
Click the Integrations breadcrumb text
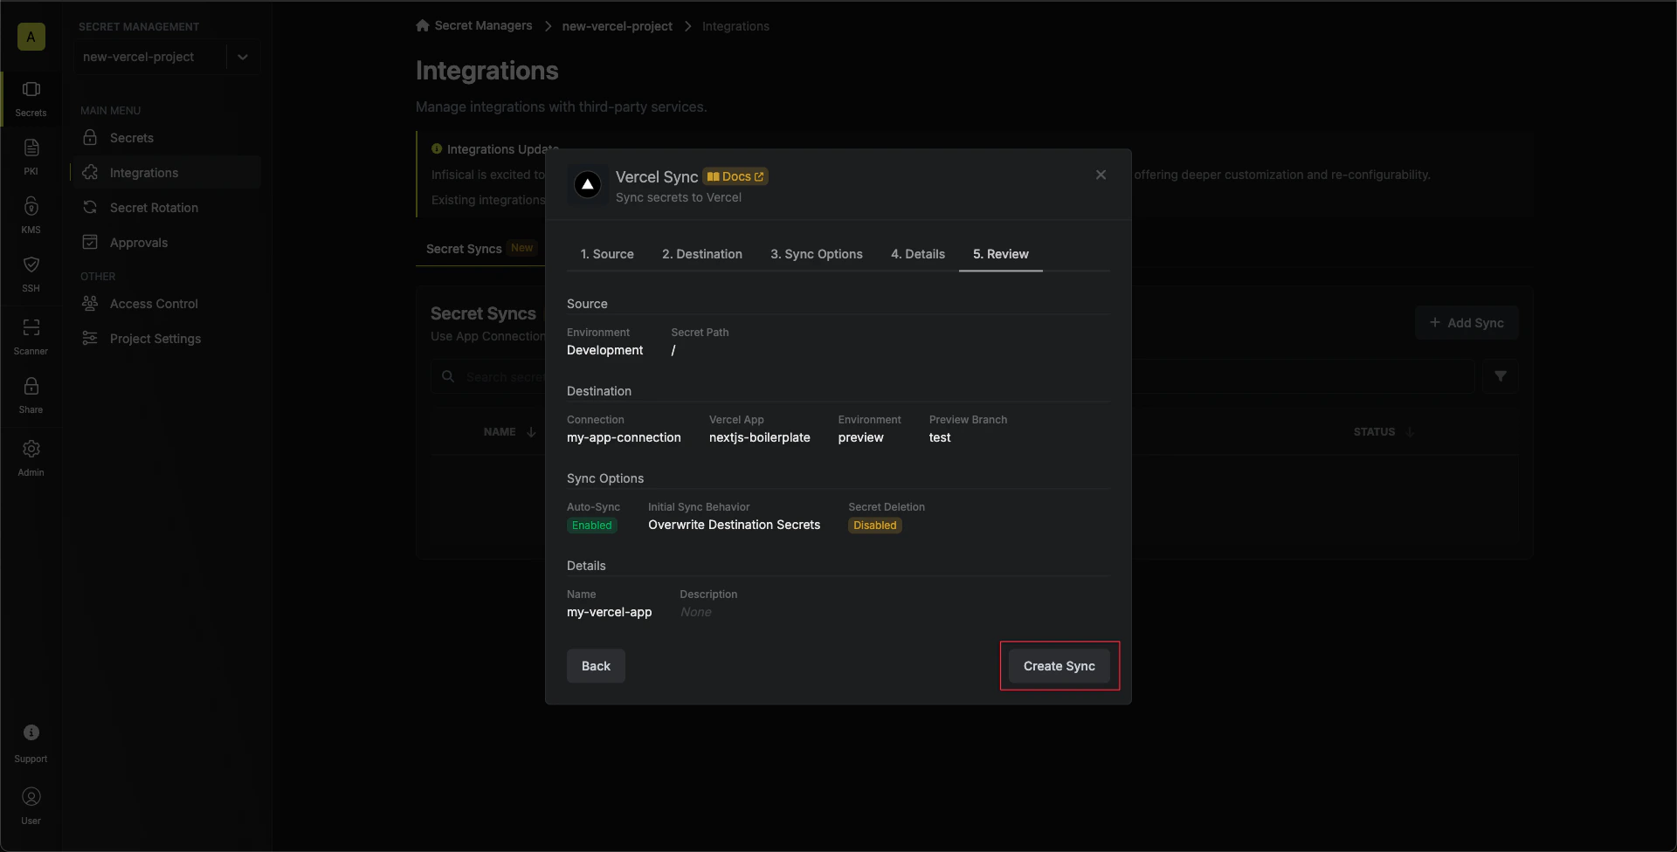click(735, 26)
